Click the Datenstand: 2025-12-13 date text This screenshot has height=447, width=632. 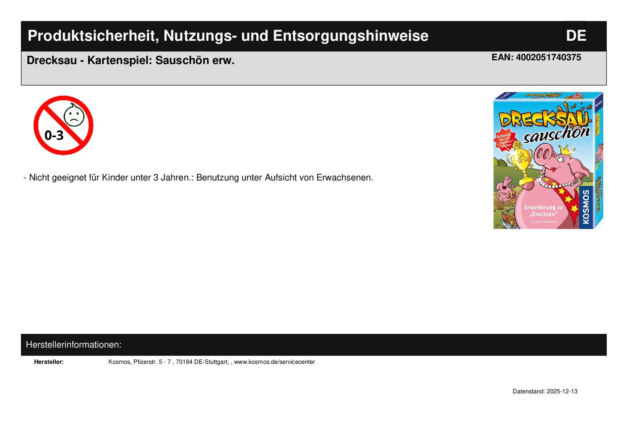pyautogui.click(x=545, y=392)
